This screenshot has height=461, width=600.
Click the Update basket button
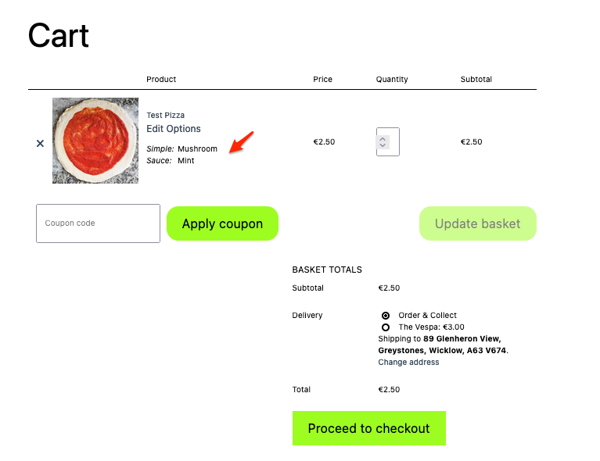pos(477,223)
